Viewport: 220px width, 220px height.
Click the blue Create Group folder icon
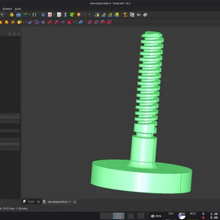click(x=19, y=15)
